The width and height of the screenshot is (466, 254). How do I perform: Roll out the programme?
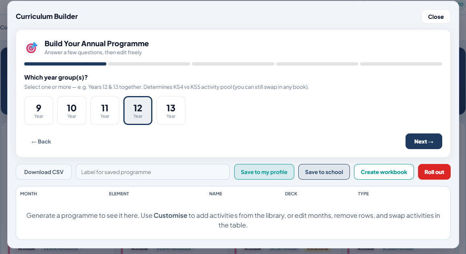[x=434, y=172]
